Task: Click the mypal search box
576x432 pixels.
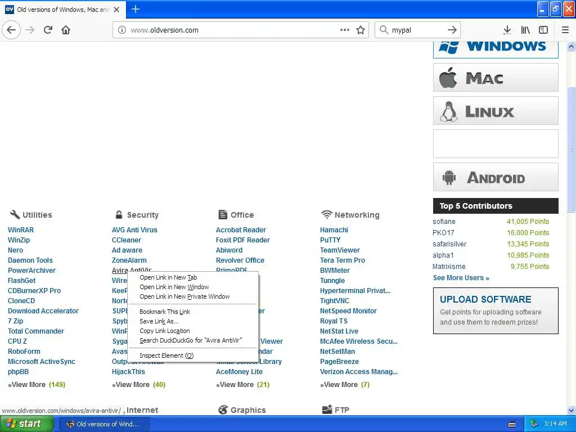Action: pyautogui.click(x=417, y=30)
